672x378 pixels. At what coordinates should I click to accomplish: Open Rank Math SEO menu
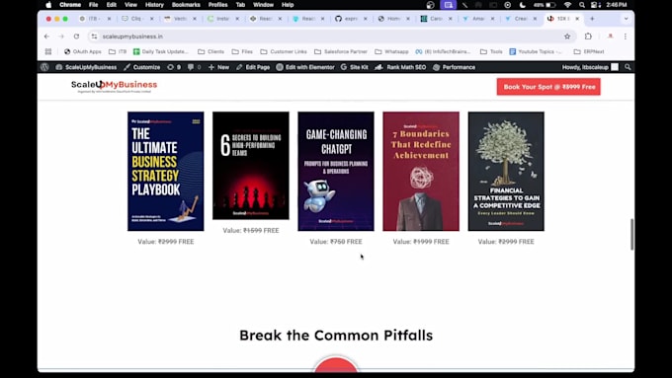tap(400, 67)
